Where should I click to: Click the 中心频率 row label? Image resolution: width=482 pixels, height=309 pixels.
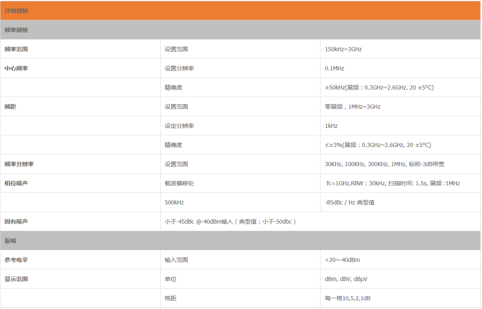[16, 68]
